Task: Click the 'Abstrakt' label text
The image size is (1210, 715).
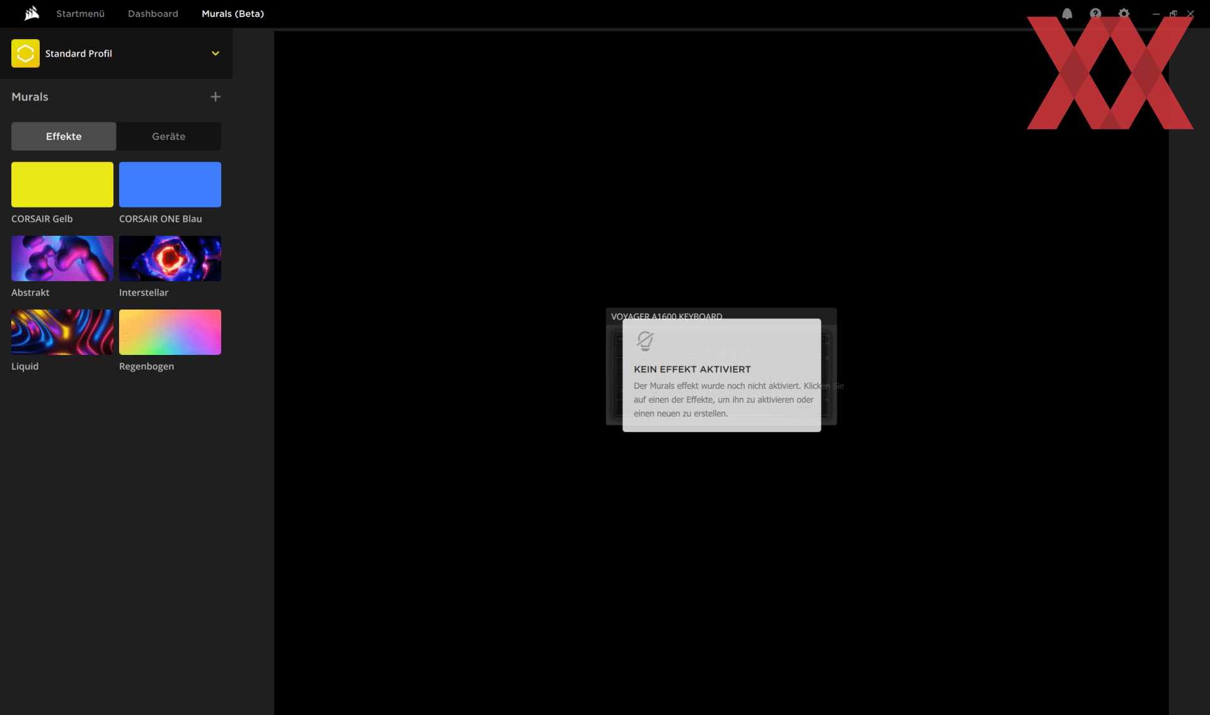Action: pyautogui.click(x=30, y=293)
